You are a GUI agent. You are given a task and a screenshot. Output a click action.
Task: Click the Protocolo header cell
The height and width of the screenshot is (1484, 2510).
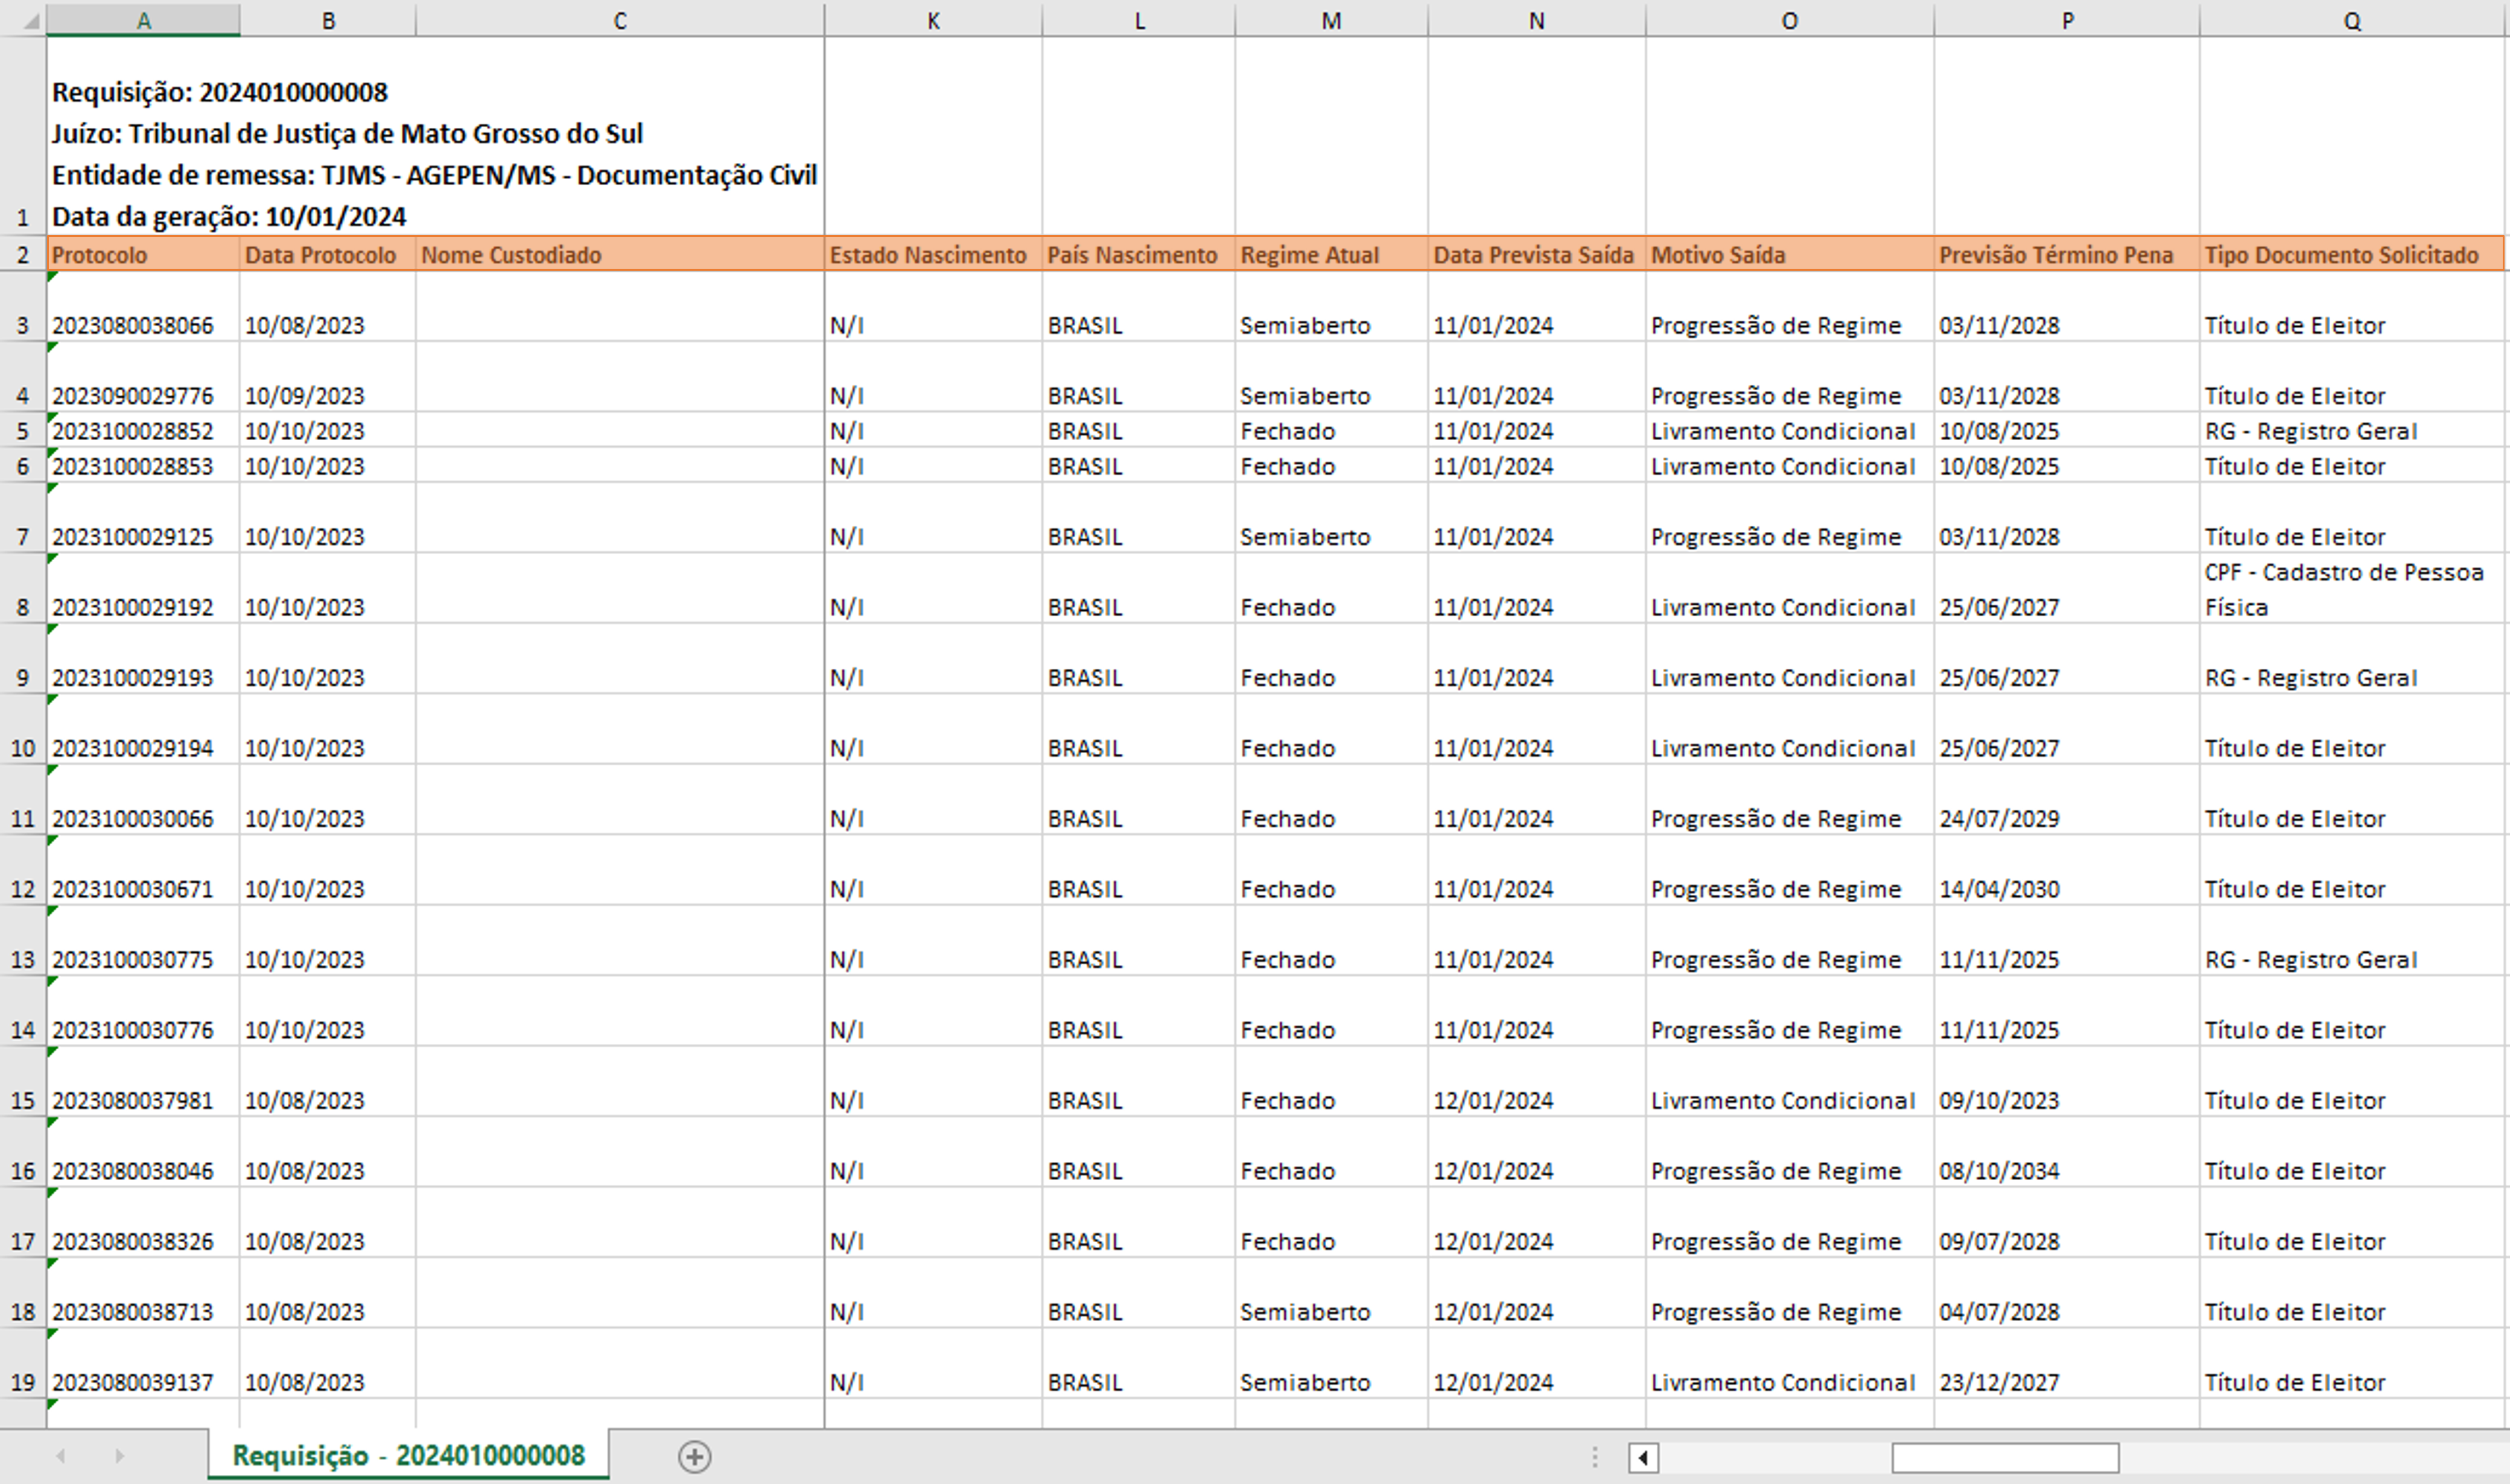[143, 254]
